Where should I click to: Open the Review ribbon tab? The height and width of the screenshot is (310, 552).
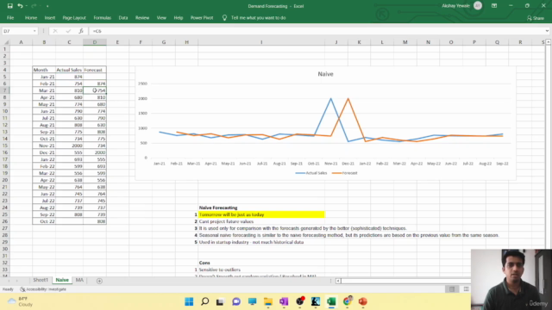coord(142,17)
